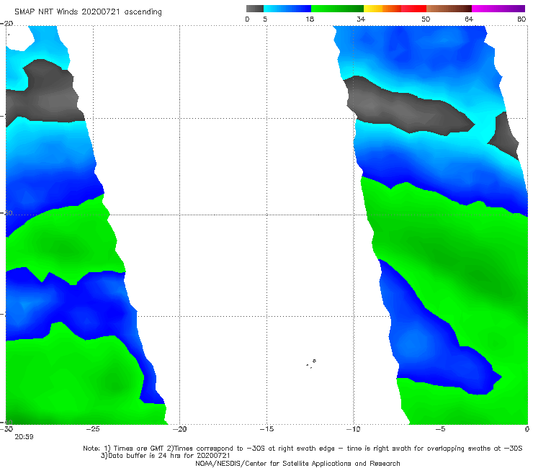Pick the brown 50–64 color bar segment
This screenshot has width=533, height=468.
tap(449, 9)
